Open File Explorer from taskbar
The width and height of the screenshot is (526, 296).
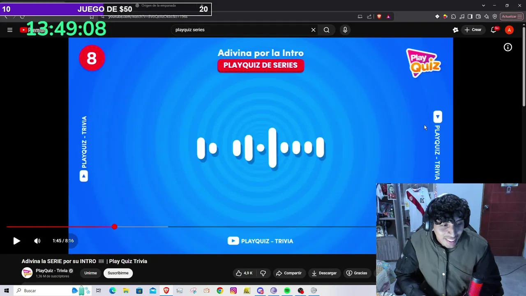coord(126,291)
